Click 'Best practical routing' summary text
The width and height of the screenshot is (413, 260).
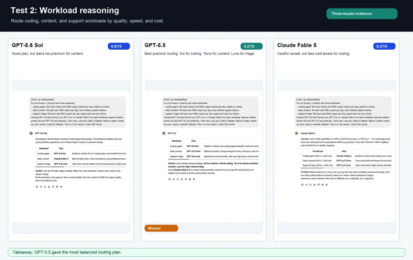pos(200,54)
